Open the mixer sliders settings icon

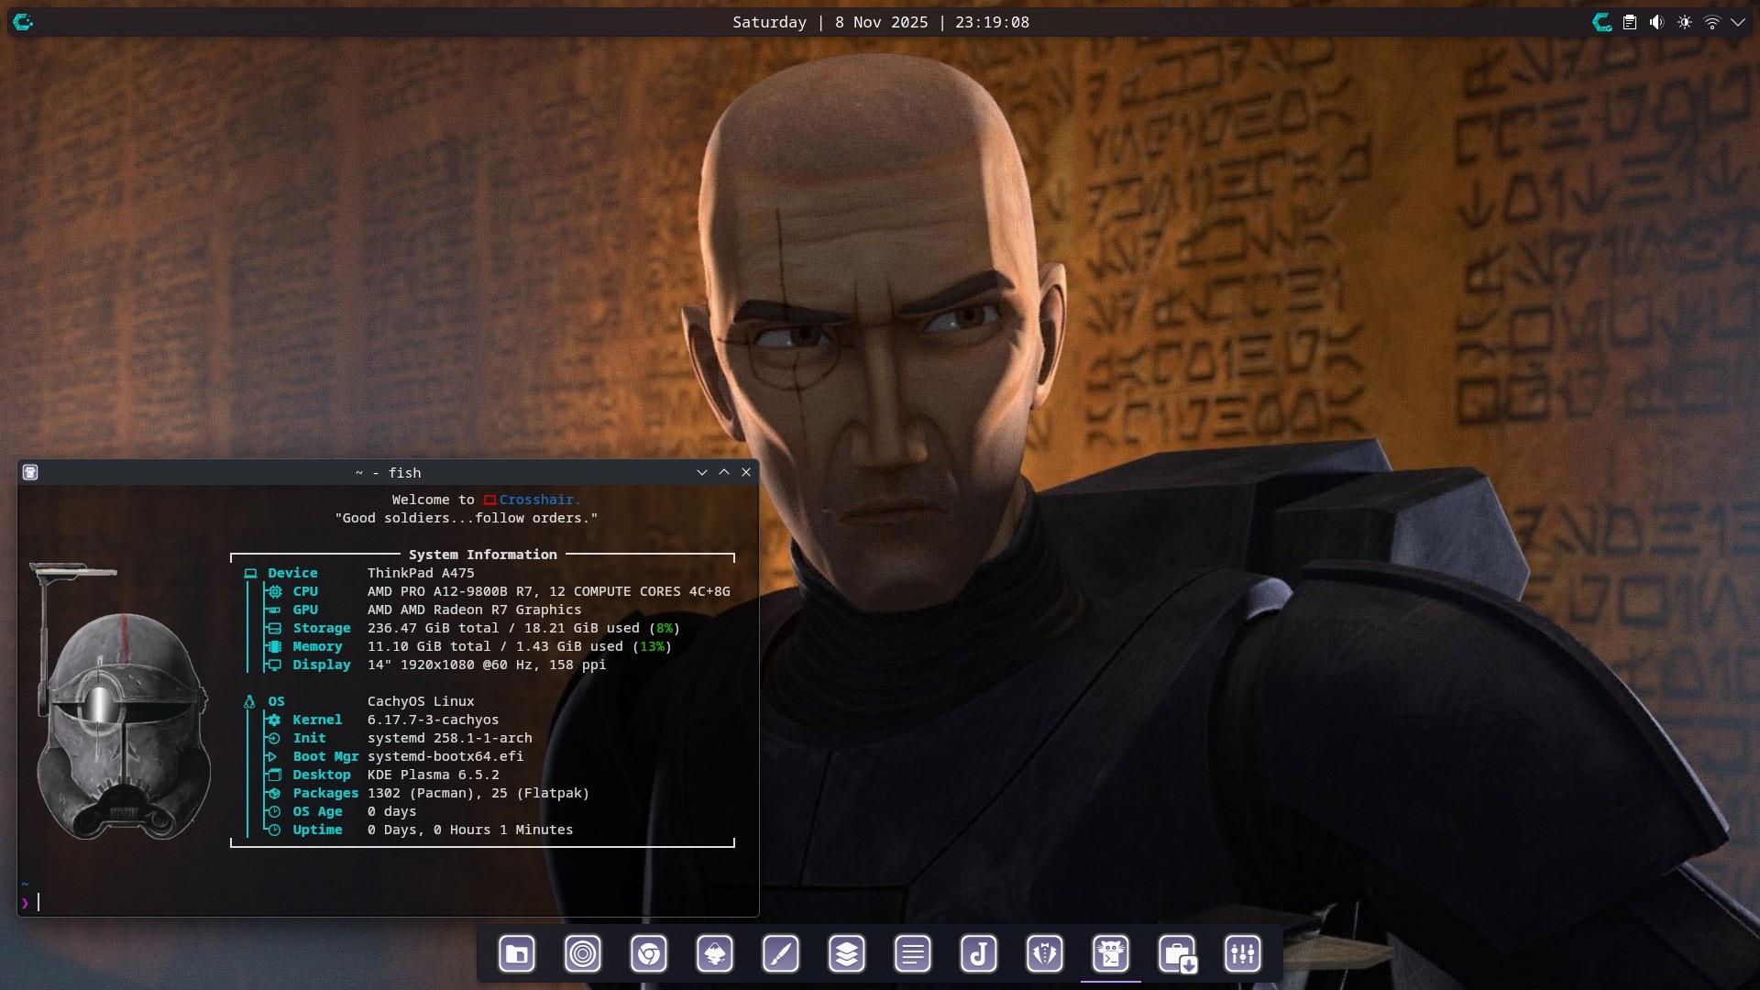click(x=1243, y=954)
